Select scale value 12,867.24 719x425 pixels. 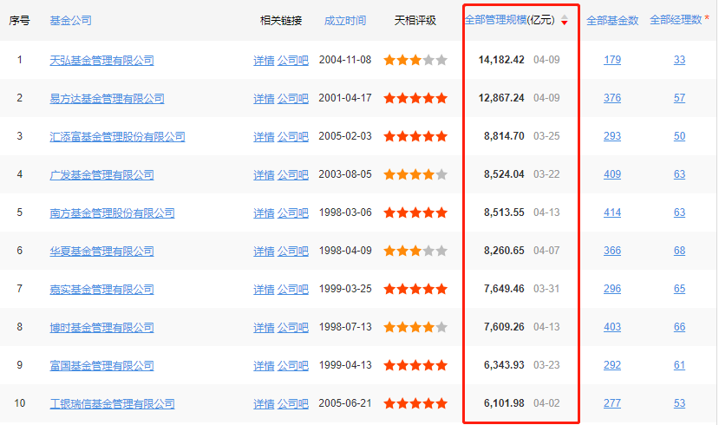[x=501, y=98]
